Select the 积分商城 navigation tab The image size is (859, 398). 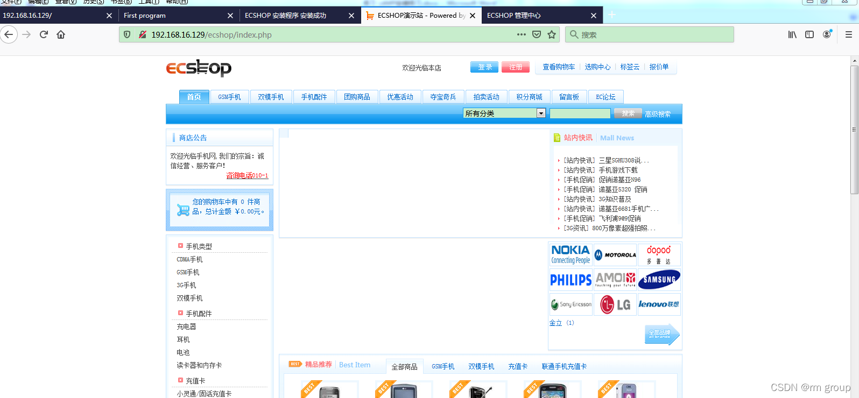pyautogui.click(x=529, y=97)
